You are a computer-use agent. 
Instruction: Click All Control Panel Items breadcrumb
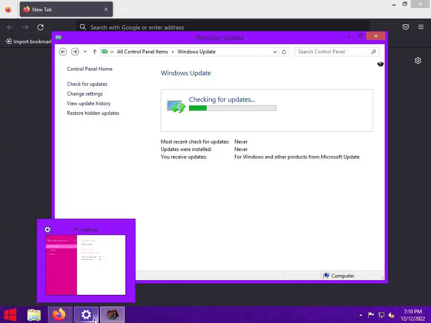click(142, 52)
